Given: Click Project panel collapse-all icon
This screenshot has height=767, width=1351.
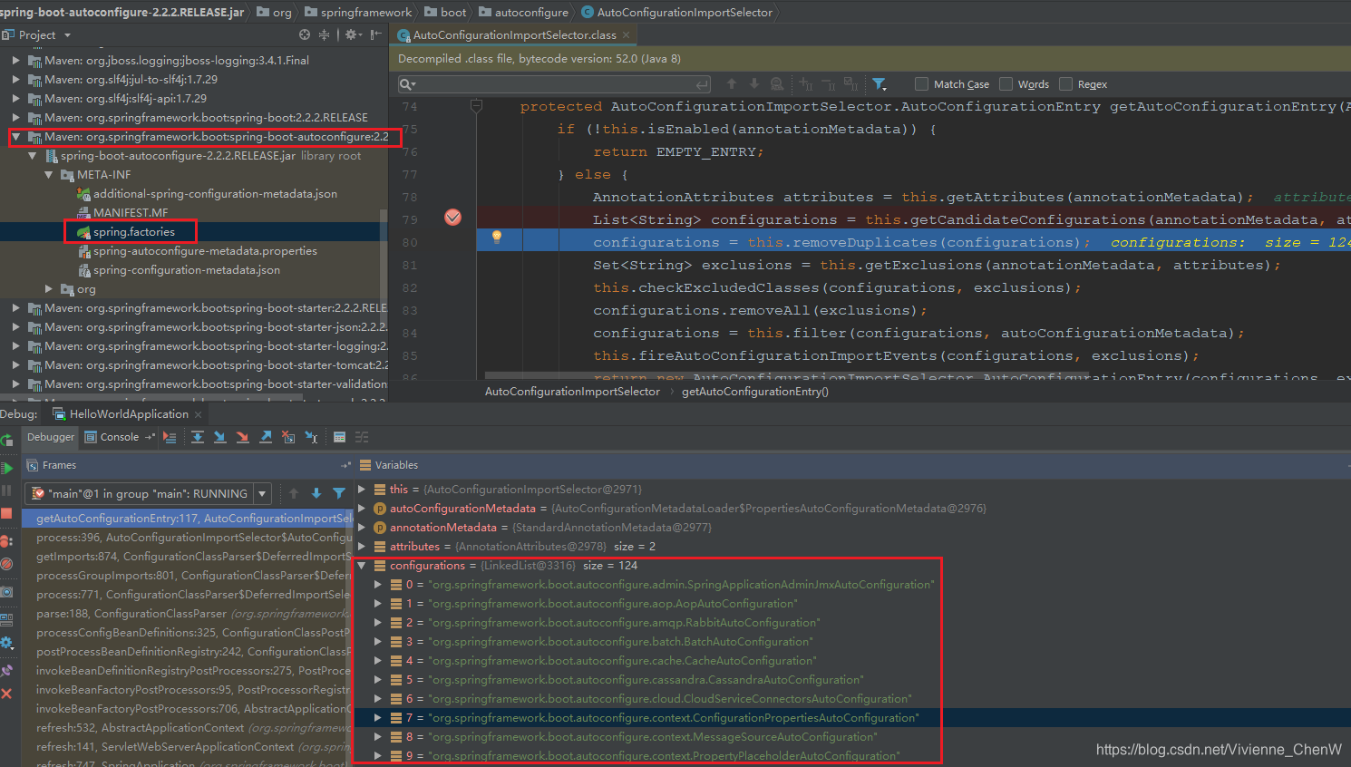Looking at the screenshot, I should [x=325, y=34].
